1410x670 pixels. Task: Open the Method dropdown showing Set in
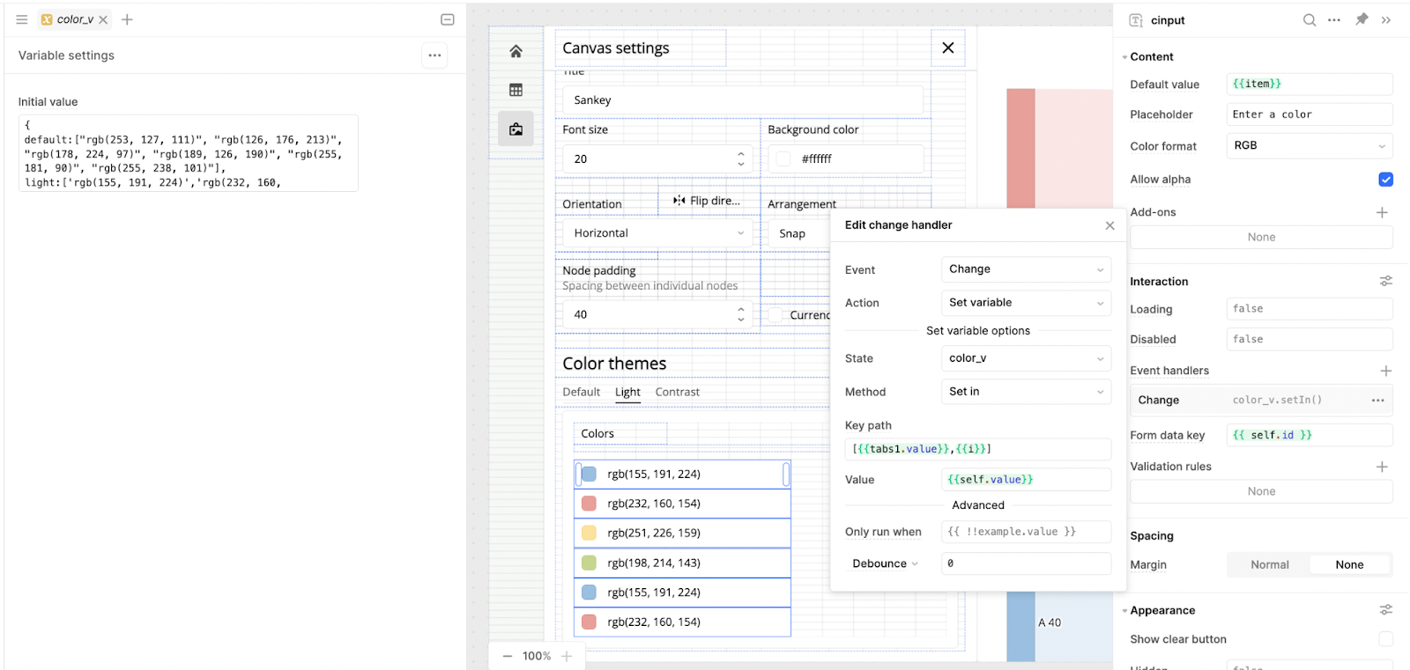pyautogui.click(x=1026, y=392)
